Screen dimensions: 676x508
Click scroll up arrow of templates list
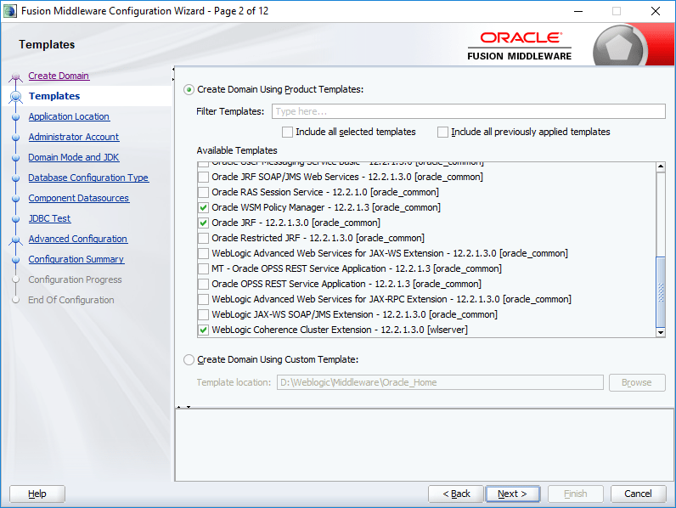click(x=661, y=167)
